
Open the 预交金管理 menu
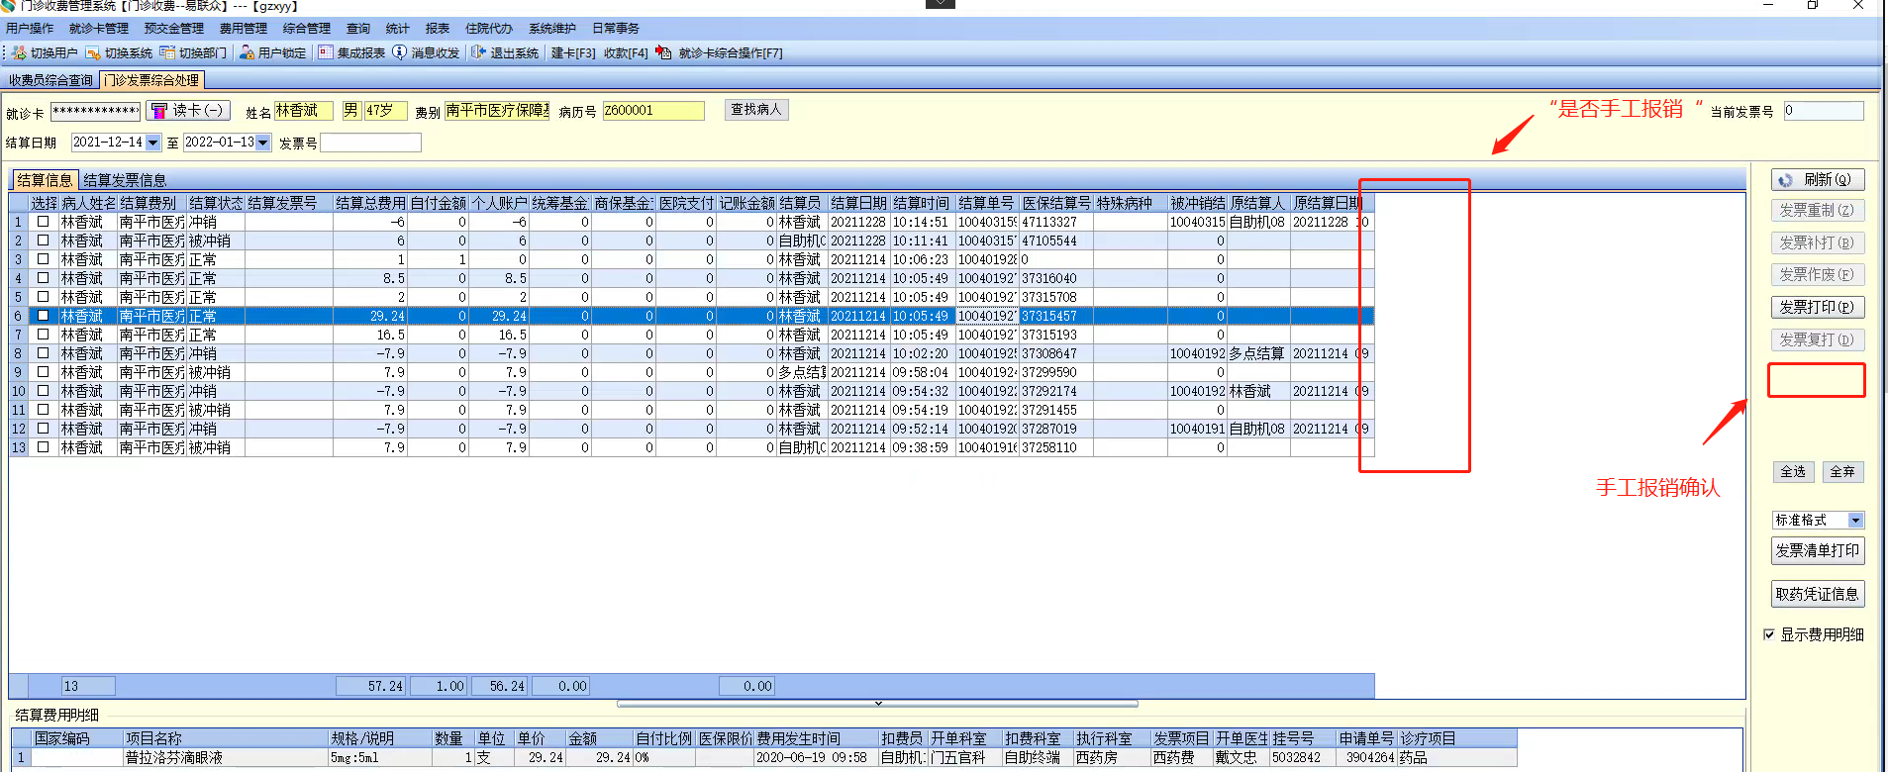pos(174,29)
